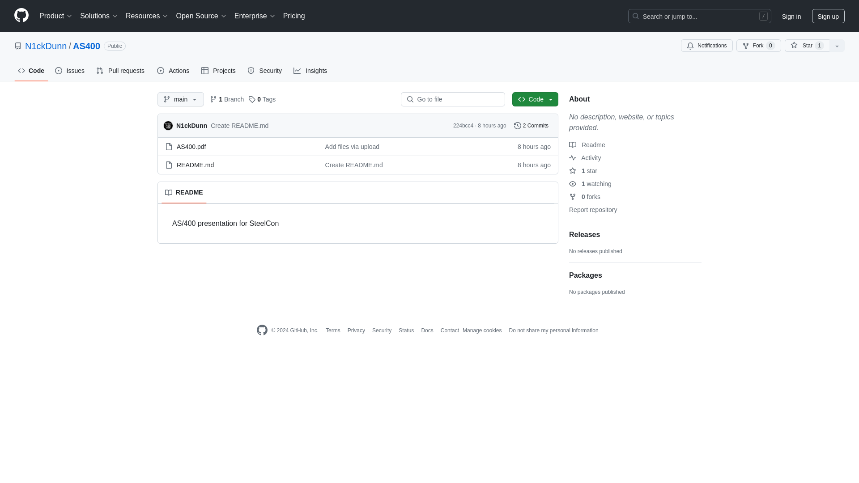View the 1 watching link
Image resolution: width=859 pixels, height=483 pixels.
point(590,184)
